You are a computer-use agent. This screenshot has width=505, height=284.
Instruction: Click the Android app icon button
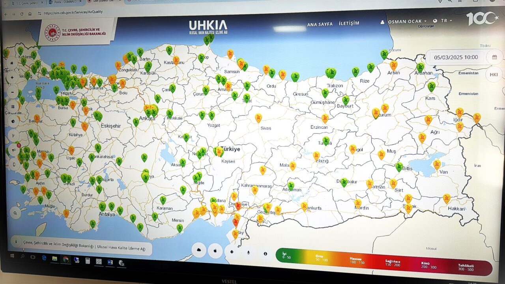coord(232,252)
